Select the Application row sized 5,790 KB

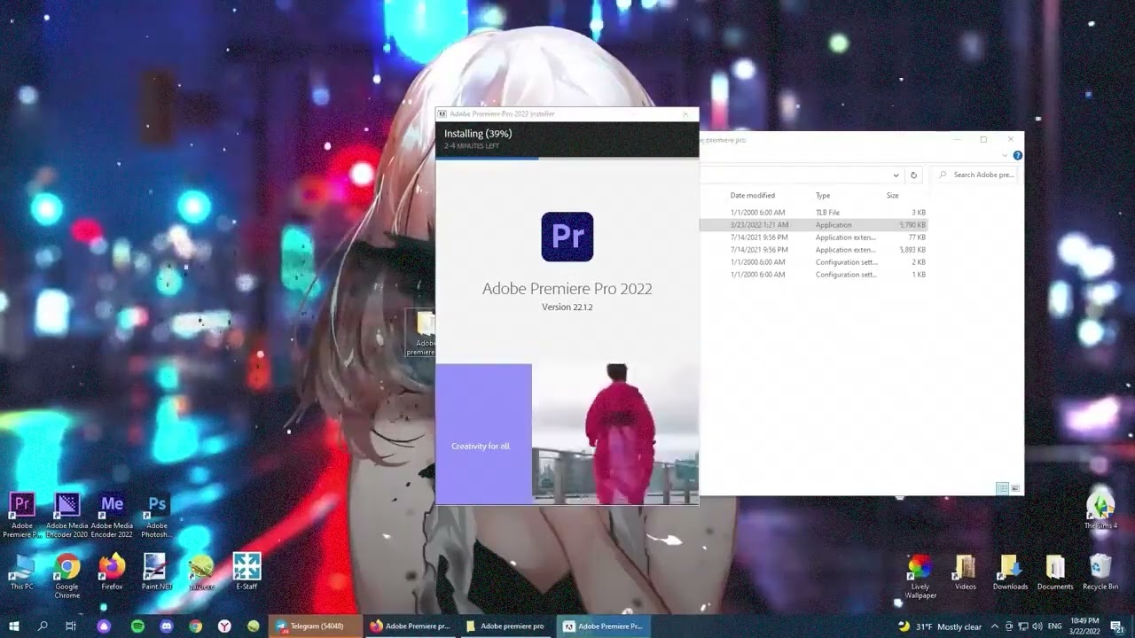(814, 225)
